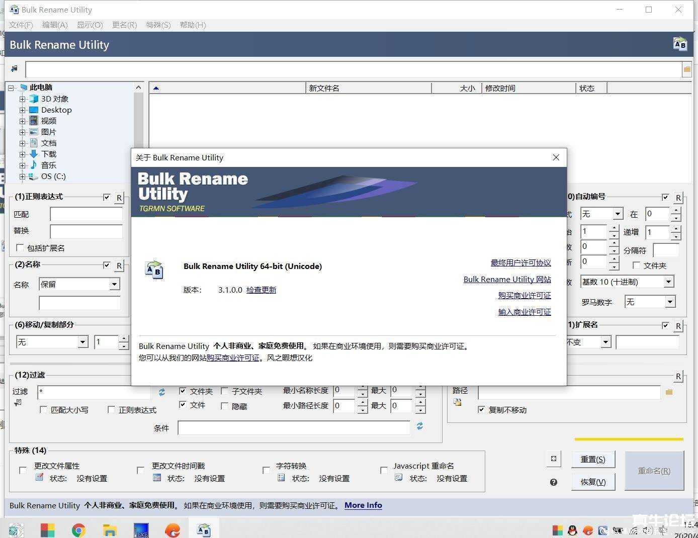Enable the 子文件夹 filter checkbox
Screen dimensions: 698x538
(225, 391)
